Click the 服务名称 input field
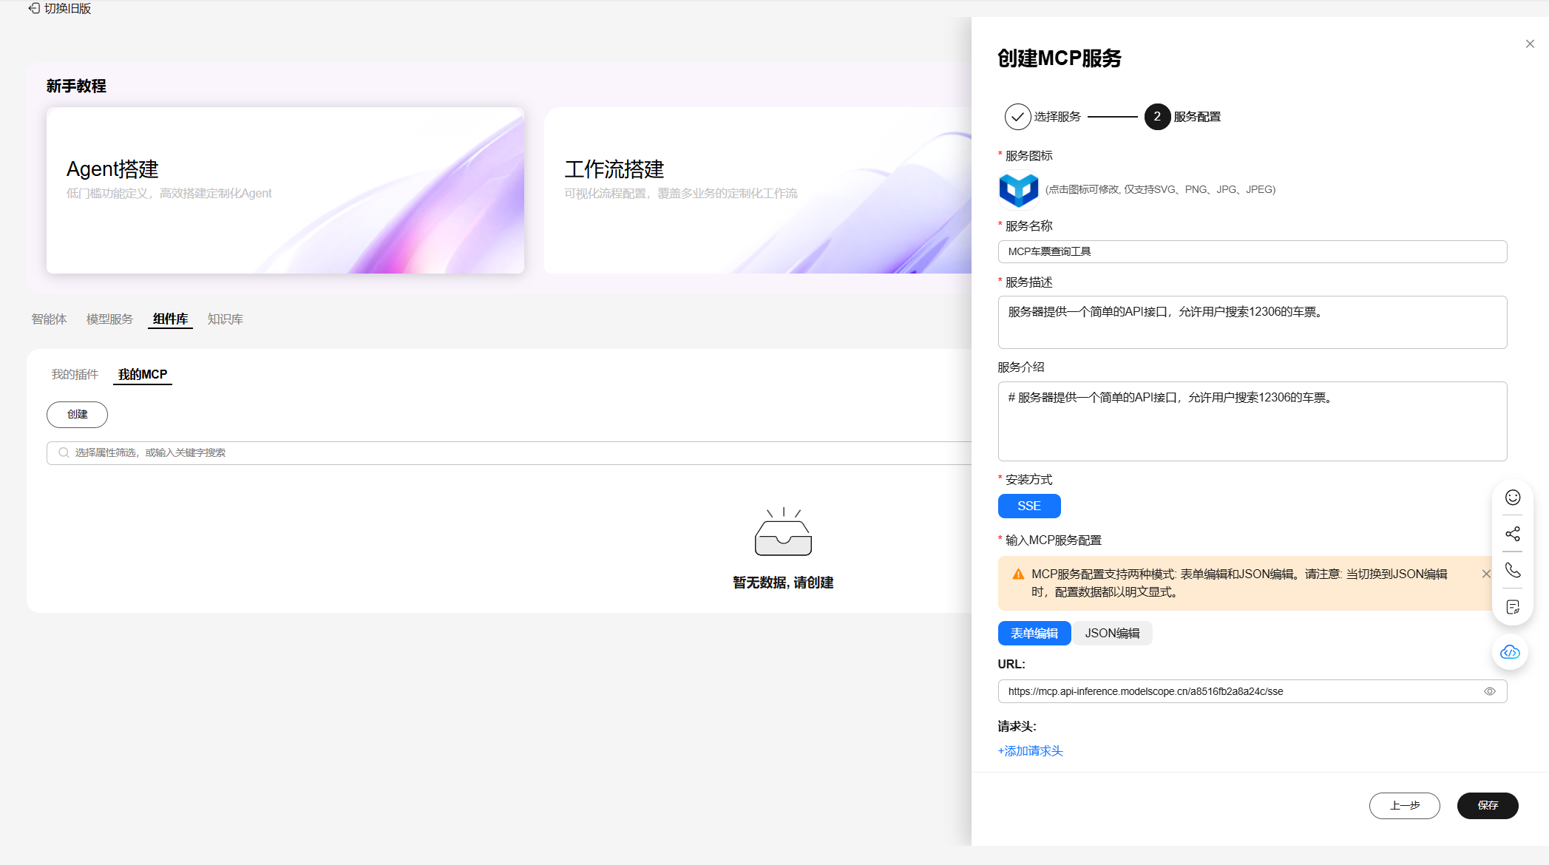 click(1252, 251)
